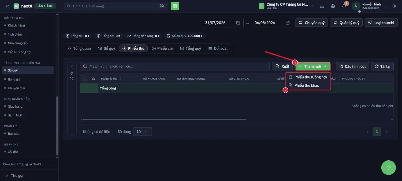Screen dimensions: 402x181
Task: Open the settings gear in the header
Action: (333, 6)
